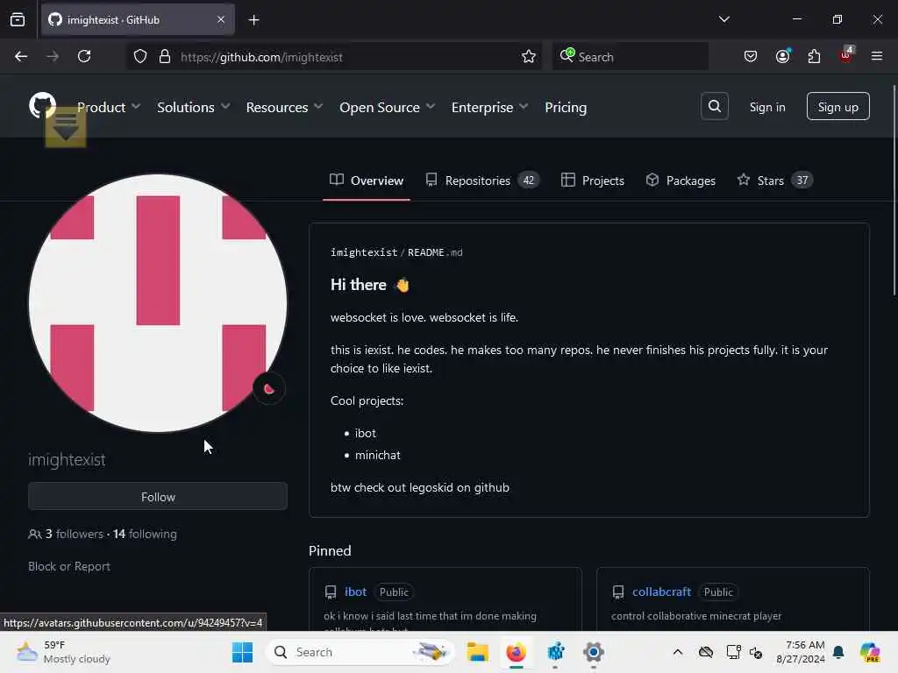Click the Firefox taskbar icon
The height and width of the screenshot is (673, 898).
coord(516,652)
